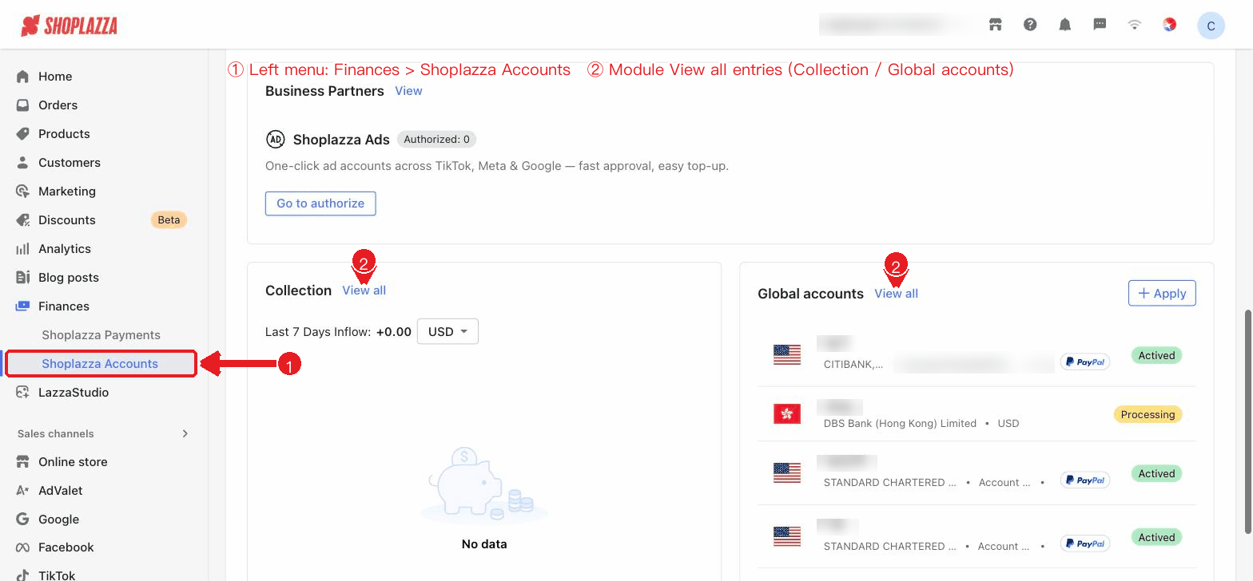Select Shoplazza Accounts submenu

click(101, 364)
